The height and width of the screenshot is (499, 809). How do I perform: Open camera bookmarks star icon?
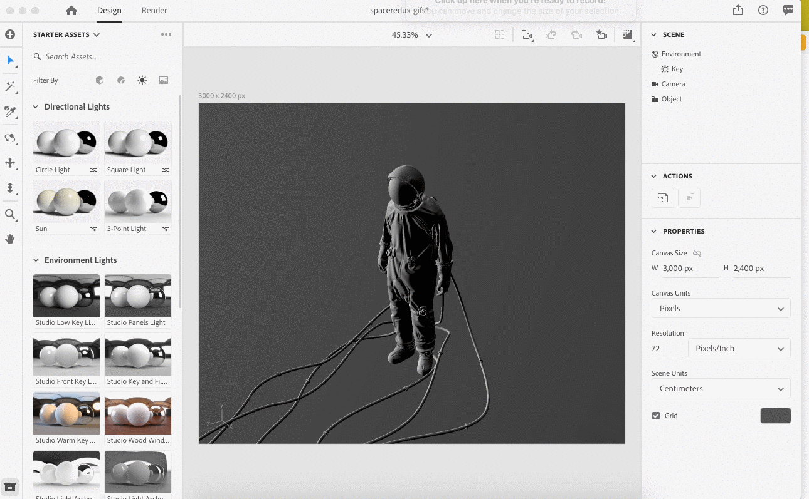pos(601,35)
